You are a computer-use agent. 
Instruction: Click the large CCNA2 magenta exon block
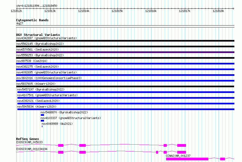point(187,159)
